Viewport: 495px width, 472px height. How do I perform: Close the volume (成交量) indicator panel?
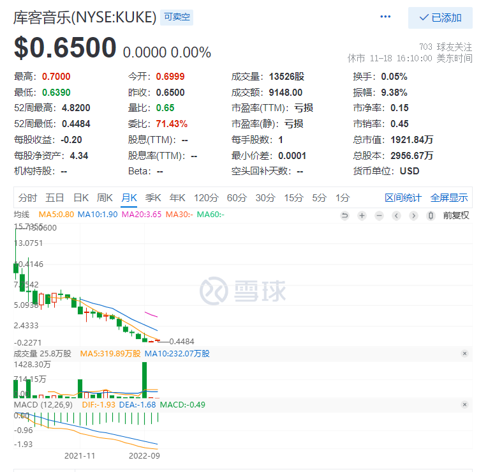click(x=464, y=353)
